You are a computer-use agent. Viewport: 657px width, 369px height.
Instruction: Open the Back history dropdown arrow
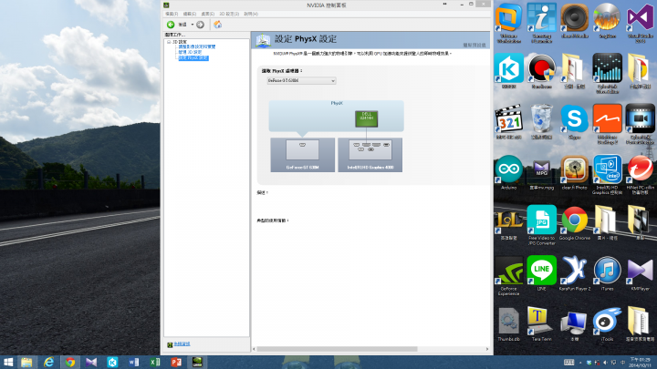[193, 25]
